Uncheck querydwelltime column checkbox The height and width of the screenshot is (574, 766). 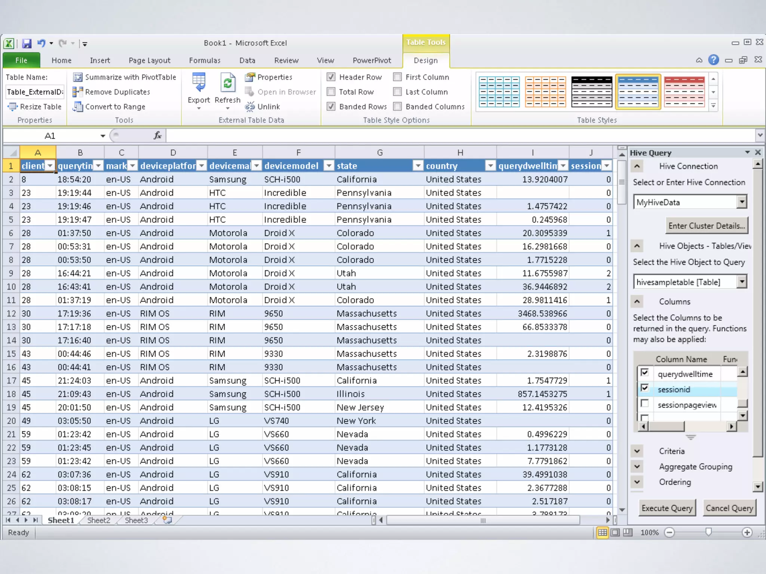point(644,373)
